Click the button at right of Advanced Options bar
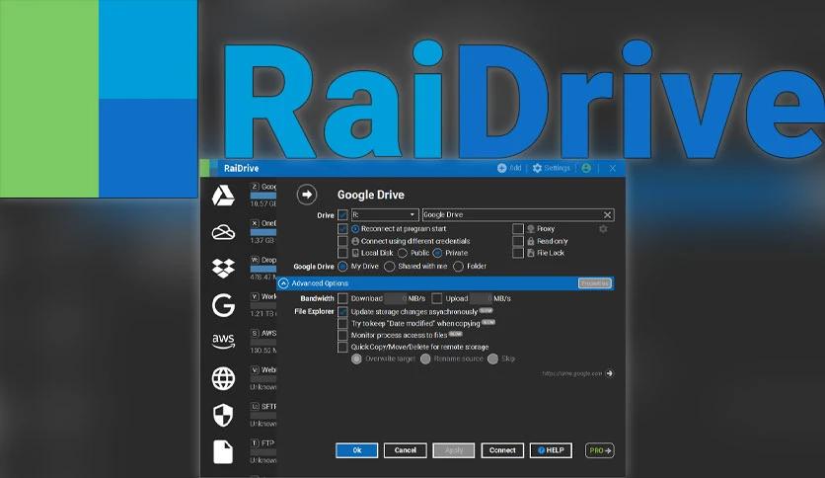825x478 pixels. click(594, 283)
